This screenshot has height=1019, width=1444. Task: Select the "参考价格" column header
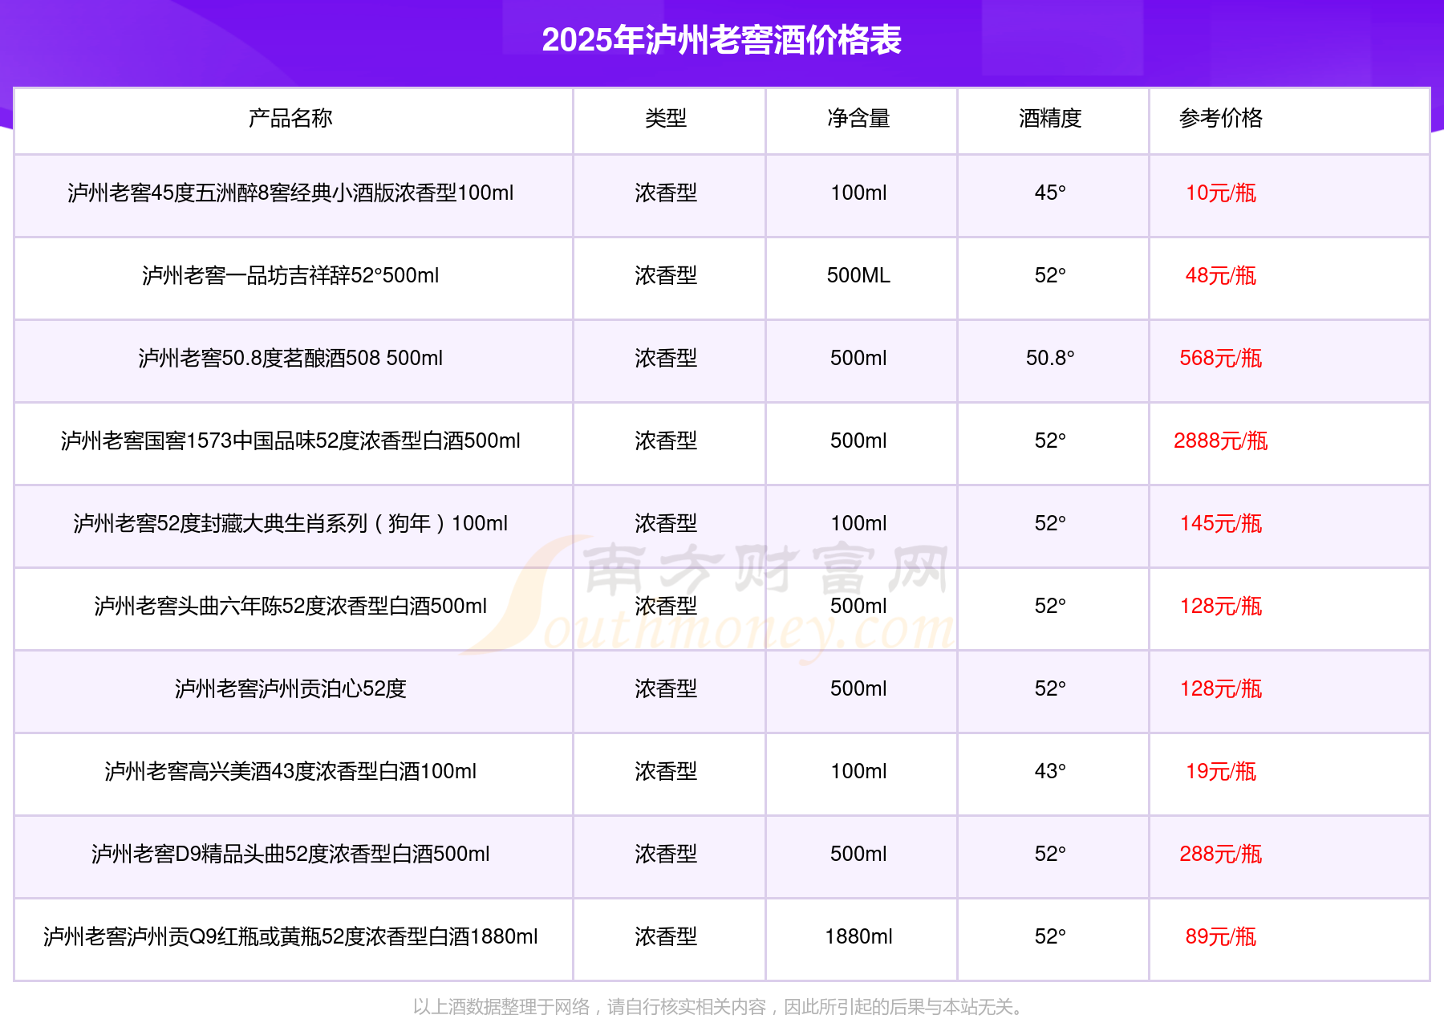[1220, 118]
